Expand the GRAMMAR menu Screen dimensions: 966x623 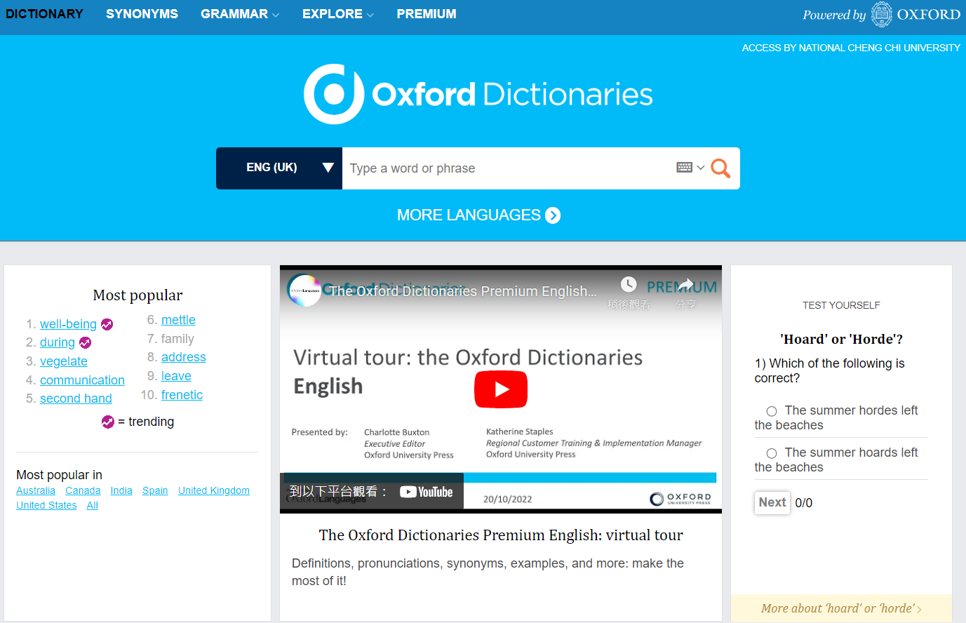coord(240,14)
